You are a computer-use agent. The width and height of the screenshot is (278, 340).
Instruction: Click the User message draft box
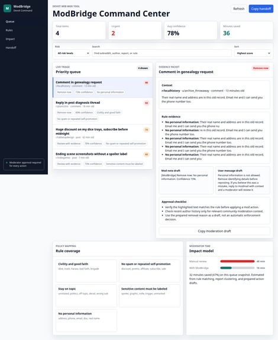coord(243,180)
